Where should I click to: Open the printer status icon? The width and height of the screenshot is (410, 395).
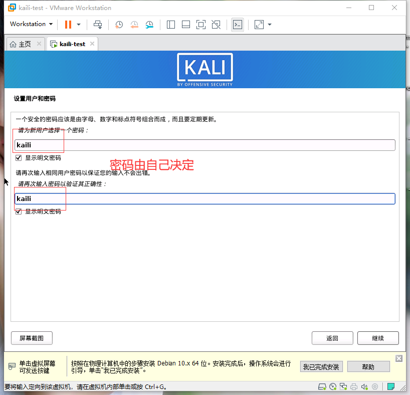(354, 386)
